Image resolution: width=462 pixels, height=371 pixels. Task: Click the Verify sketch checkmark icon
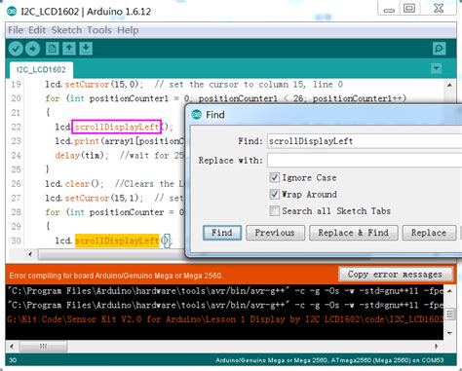(16, 49)
